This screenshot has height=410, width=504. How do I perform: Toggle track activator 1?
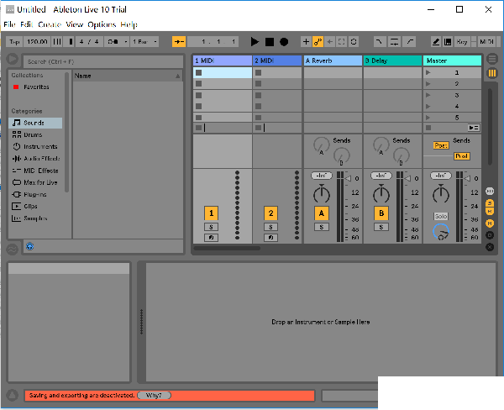click(x=211, y=213)
